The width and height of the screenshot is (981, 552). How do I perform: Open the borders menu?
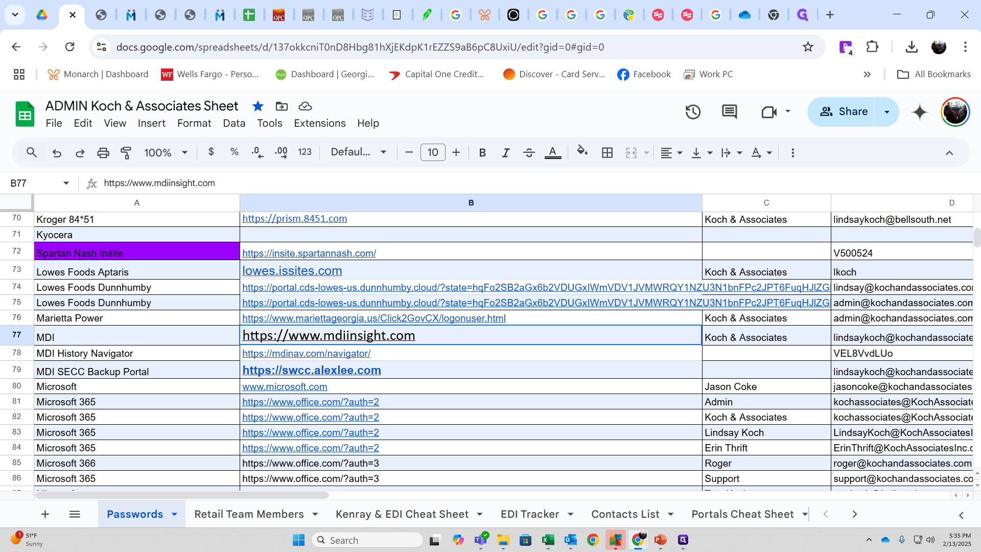click(607, 152)
